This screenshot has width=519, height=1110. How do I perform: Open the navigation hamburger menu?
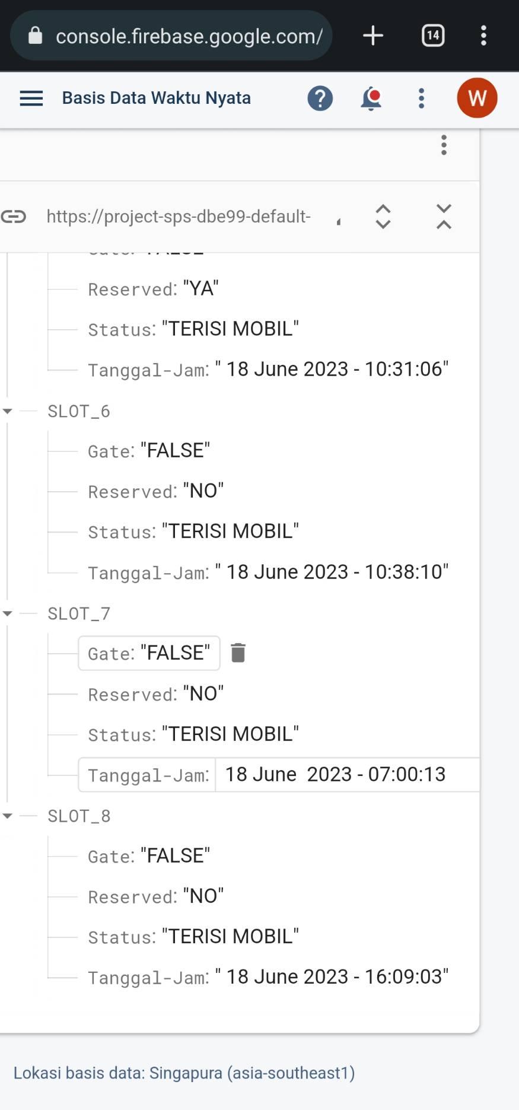31,98
